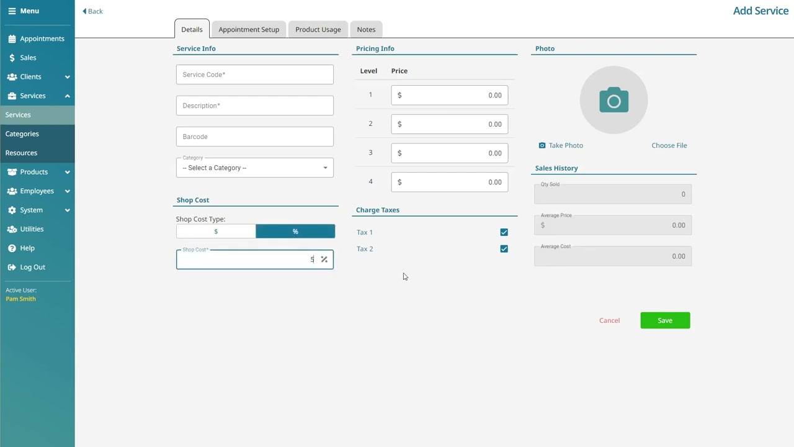Click the Employees group icon

click(12, 191)
